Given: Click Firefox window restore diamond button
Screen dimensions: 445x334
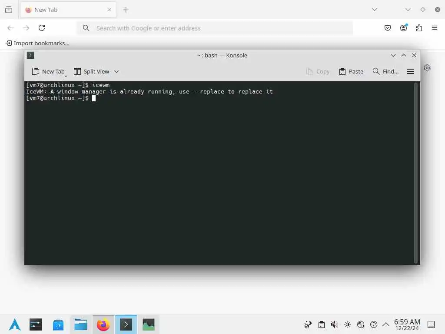Looking at the screenshot, I should (423, 10).
